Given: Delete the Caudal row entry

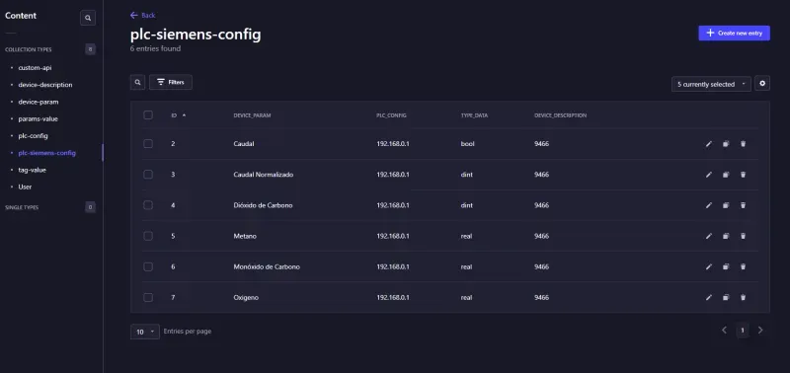Looking at the screenshot, I should pos(743,144).
